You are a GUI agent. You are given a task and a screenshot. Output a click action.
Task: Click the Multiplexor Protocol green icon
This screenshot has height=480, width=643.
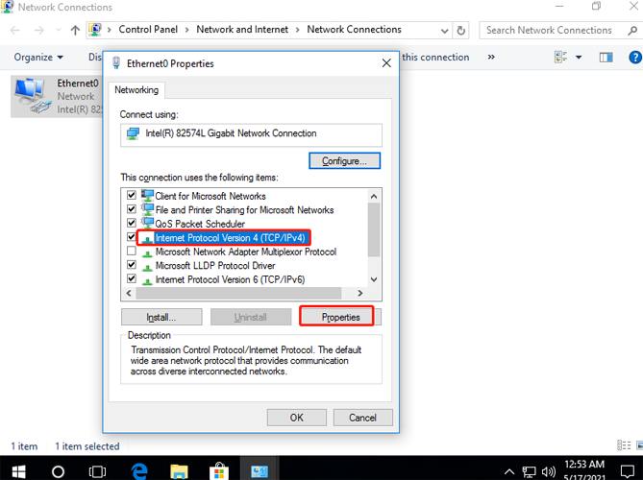pos(147,252)
